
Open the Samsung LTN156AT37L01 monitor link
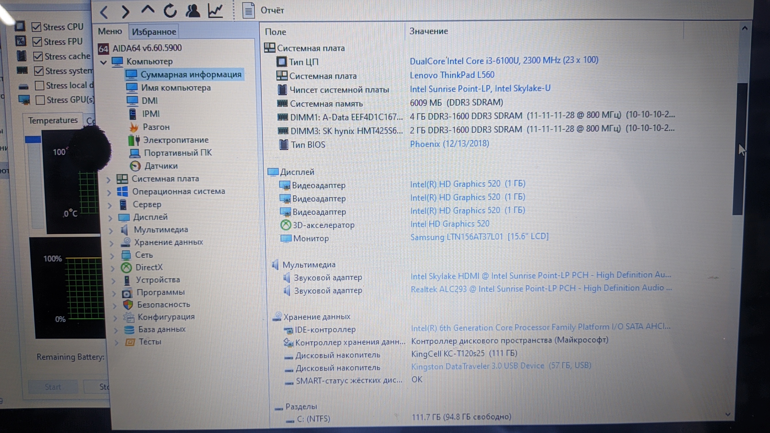(x=480, y=237)
